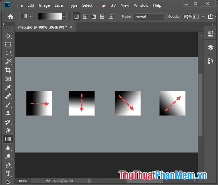Open the blending Mode dropdown
This screenshot has width=218, height=185.
click(x=149, y=17)
